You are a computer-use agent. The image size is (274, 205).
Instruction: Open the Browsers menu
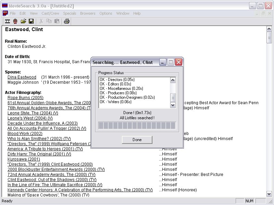[88, 13]
